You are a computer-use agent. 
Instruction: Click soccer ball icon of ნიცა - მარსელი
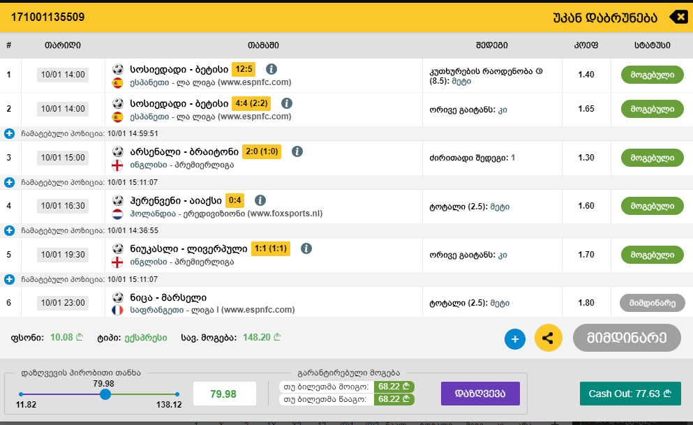117,297
